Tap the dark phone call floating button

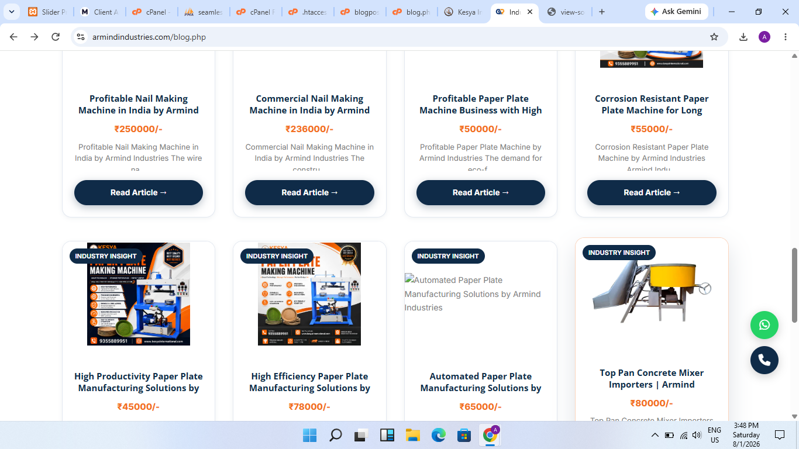764,360
